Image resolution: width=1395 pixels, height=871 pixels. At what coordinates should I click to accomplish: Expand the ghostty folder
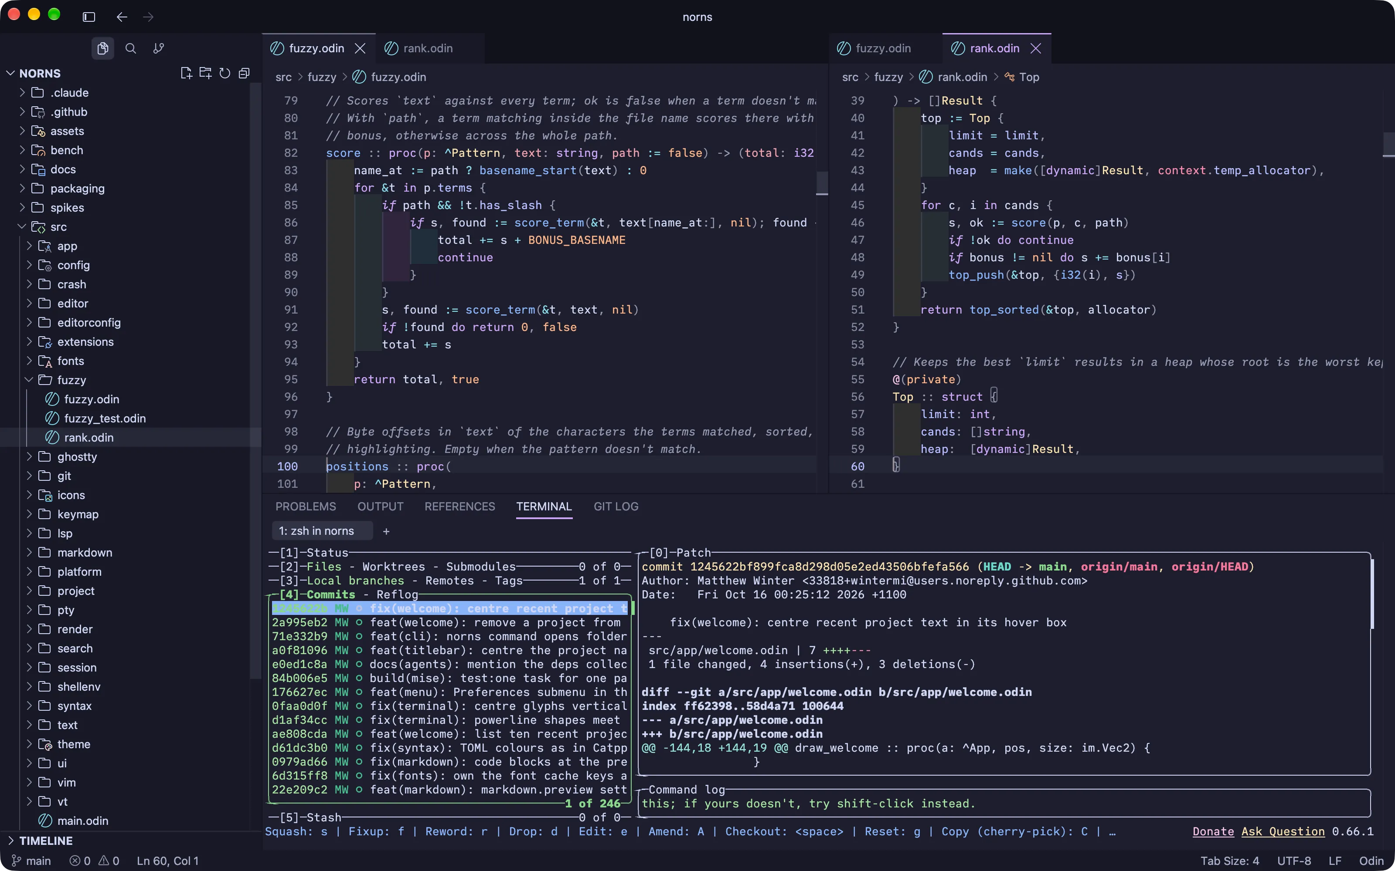(29, 457)
